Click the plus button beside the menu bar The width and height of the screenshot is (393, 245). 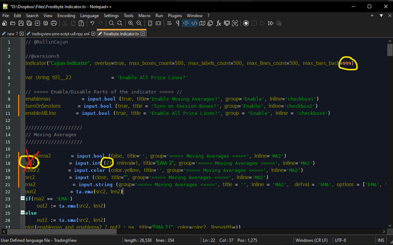[x=372, y=16]
